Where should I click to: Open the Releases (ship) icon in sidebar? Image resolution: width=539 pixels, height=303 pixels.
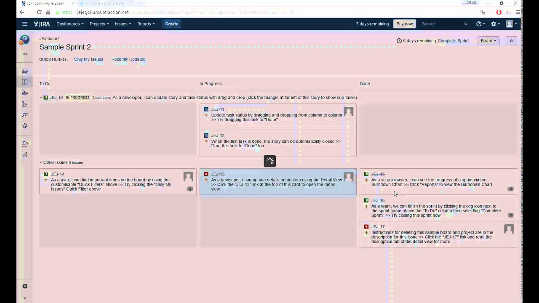25,93
